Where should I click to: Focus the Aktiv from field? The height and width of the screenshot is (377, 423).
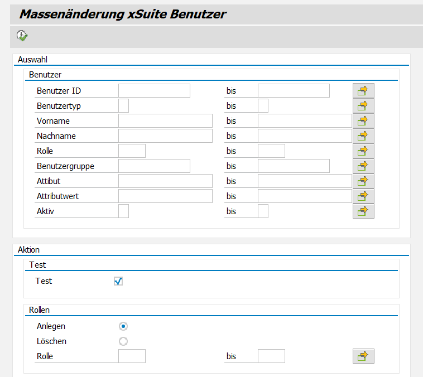[123, 211]
